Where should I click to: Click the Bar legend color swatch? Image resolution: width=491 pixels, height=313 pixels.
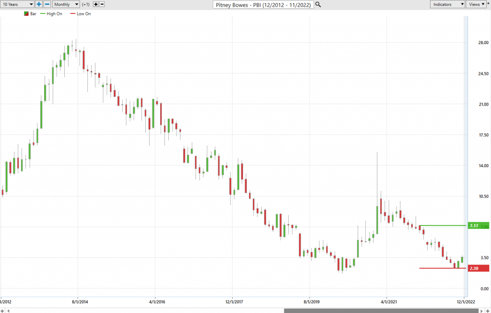point(26,14)
